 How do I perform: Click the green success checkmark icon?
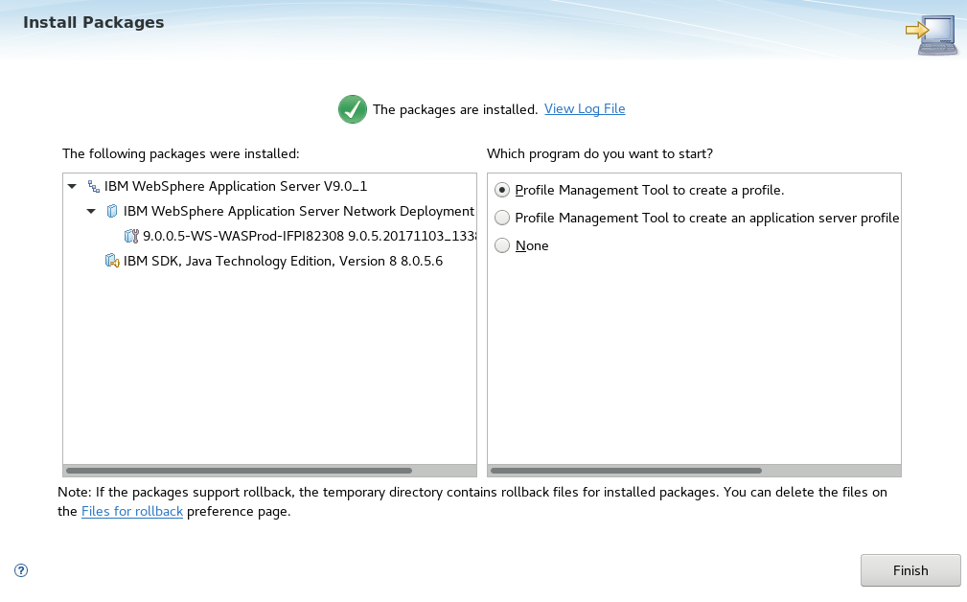(x=352, y=109)
